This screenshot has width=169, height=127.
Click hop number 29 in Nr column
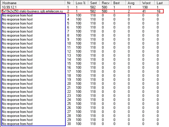point(69,120)
